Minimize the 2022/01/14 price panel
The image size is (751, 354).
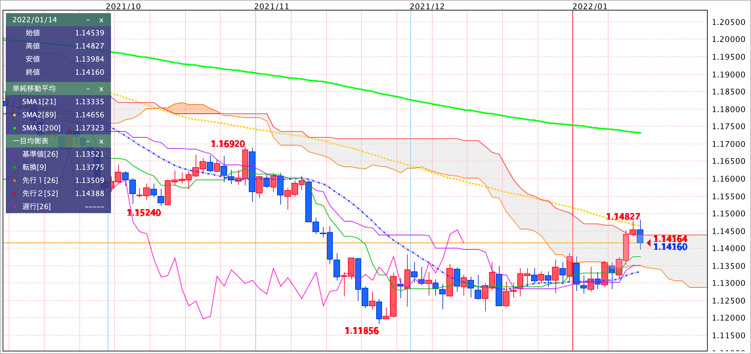(x=88, y=20)
